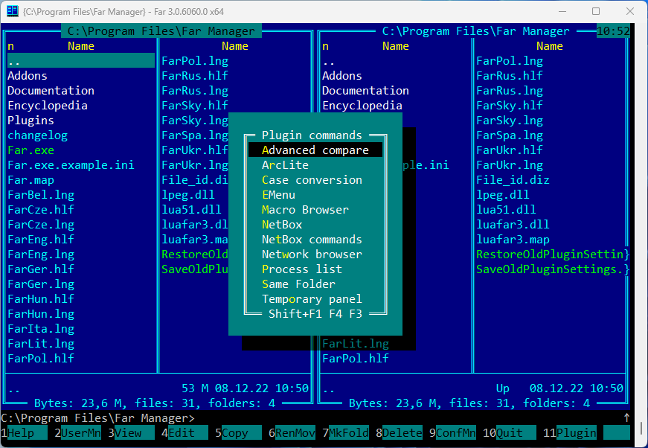Image resolution: width=648 pixels, height=448 pixels.
Task: Click Copy in the function key bar
Action: coord(242,432)
